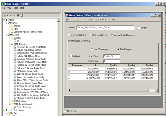The image size is (166, 116).
Task: Click the Fiber folder icon
Action: click(x=12, y=29)
